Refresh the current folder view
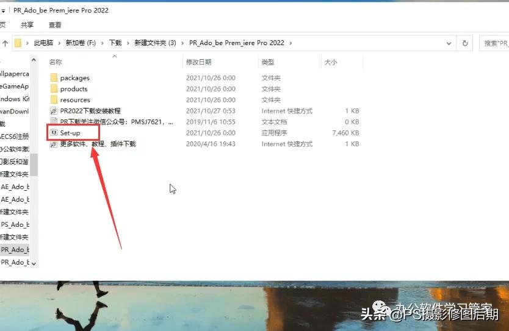The width and height of the screenshot is (509, 331). coord(465,43)
